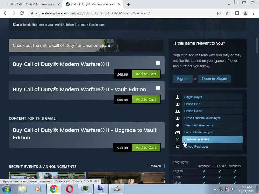Click the Online Co-op icon
This screenshot has height=194, width=259.
pyautogui.click(x=177, y=111)
